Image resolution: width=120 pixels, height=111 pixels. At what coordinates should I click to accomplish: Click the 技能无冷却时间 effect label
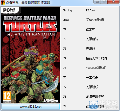pos(97,58)
